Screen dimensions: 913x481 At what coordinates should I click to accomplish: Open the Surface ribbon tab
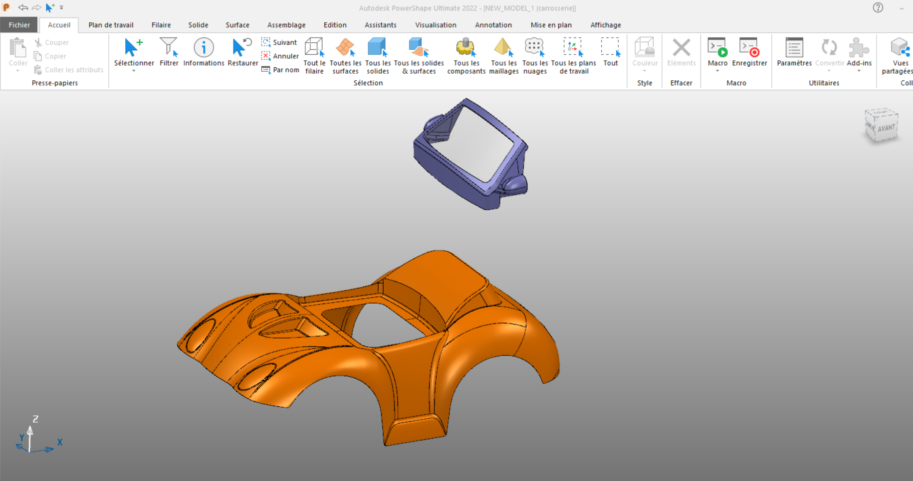[x=237, y=25]
